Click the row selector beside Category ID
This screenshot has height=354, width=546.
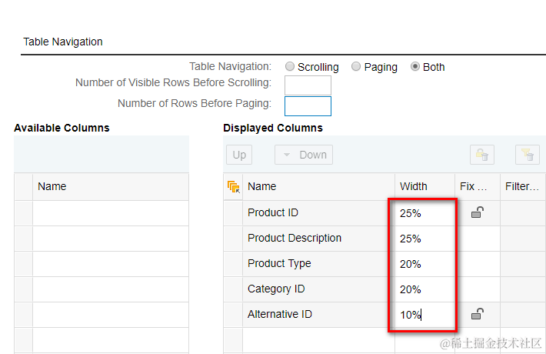click(233, 289)
